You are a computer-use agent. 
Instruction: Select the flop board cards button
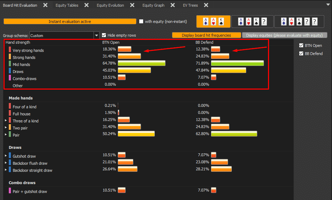(x=213, y=22)
